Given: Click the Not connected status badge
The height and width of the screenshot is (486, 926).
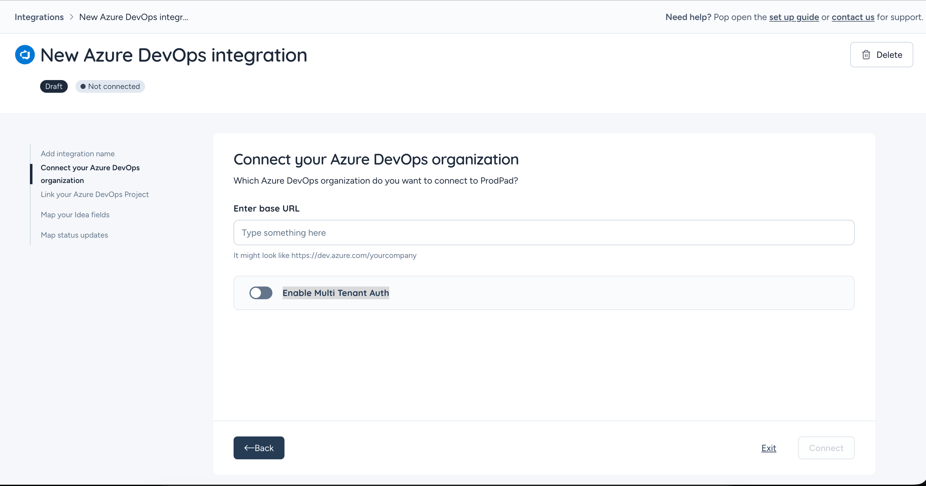Looking at the screenshot, I should point(110,86).
